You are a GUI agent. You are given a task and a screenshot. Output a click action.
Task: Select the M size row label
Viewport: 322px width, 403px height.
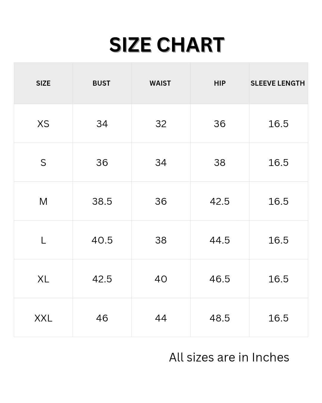(x=43, y=201)
